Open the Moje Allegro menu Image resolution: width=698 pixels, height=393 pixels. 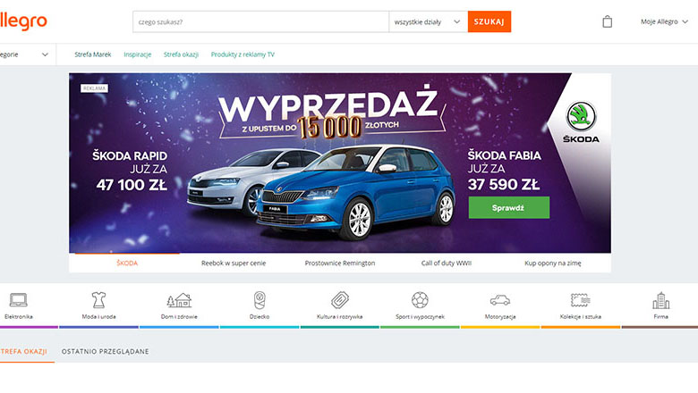click(664, 21)
